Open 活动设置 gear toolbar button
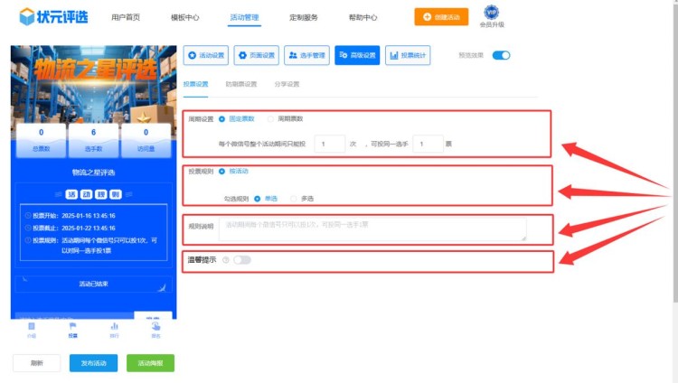The height and width of the screenshot is (383, 678). (x=205, y=55)
